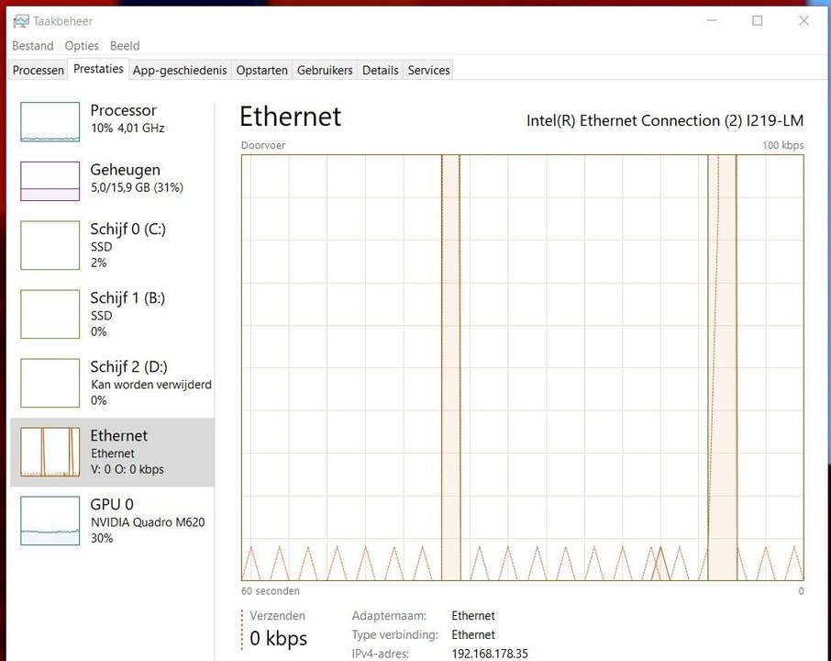Viewport: 831px width, 661px height.
Task: Click the '5,0/15,9 GB (31%)' memory value
Action: tap(137, 187)
